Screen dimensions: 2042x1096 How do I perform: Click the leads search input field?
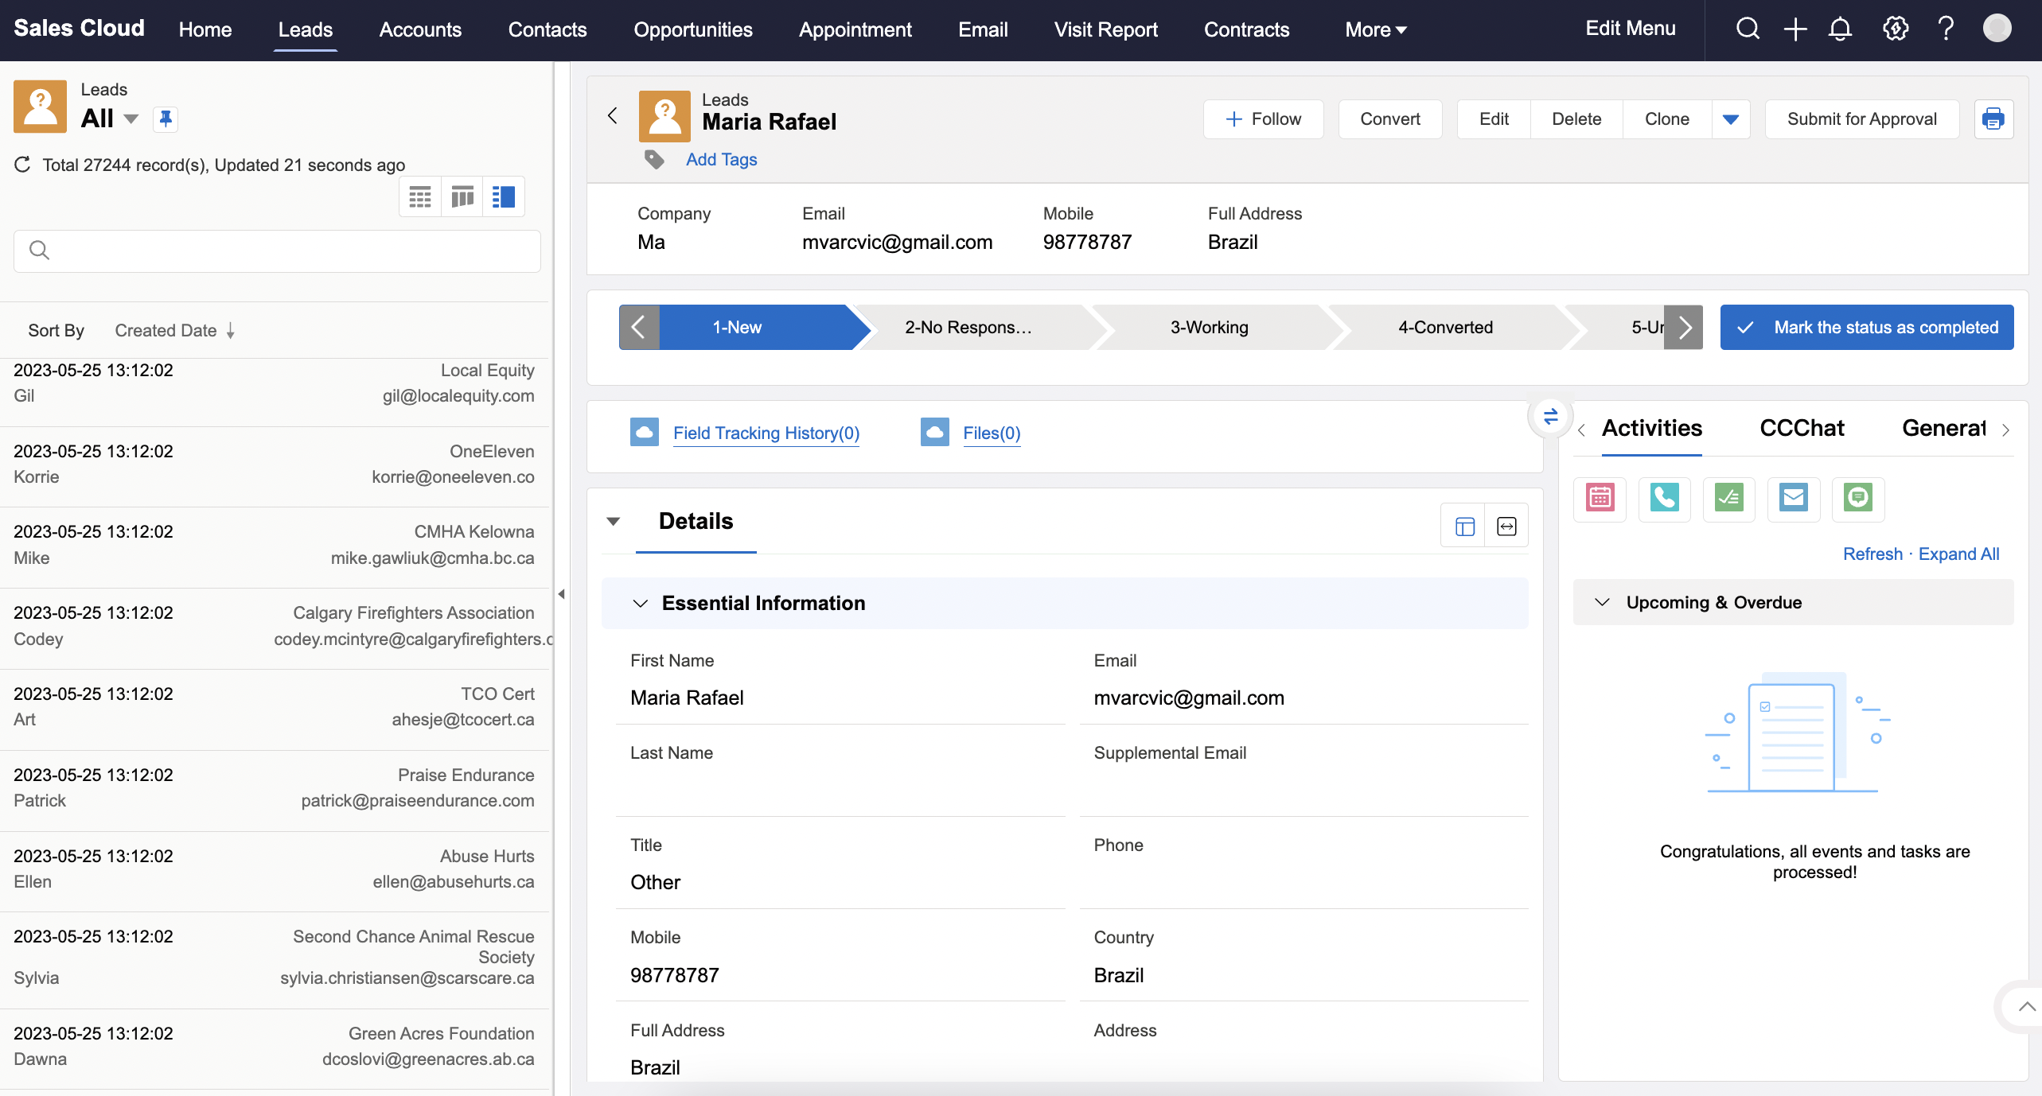[277, 251]
